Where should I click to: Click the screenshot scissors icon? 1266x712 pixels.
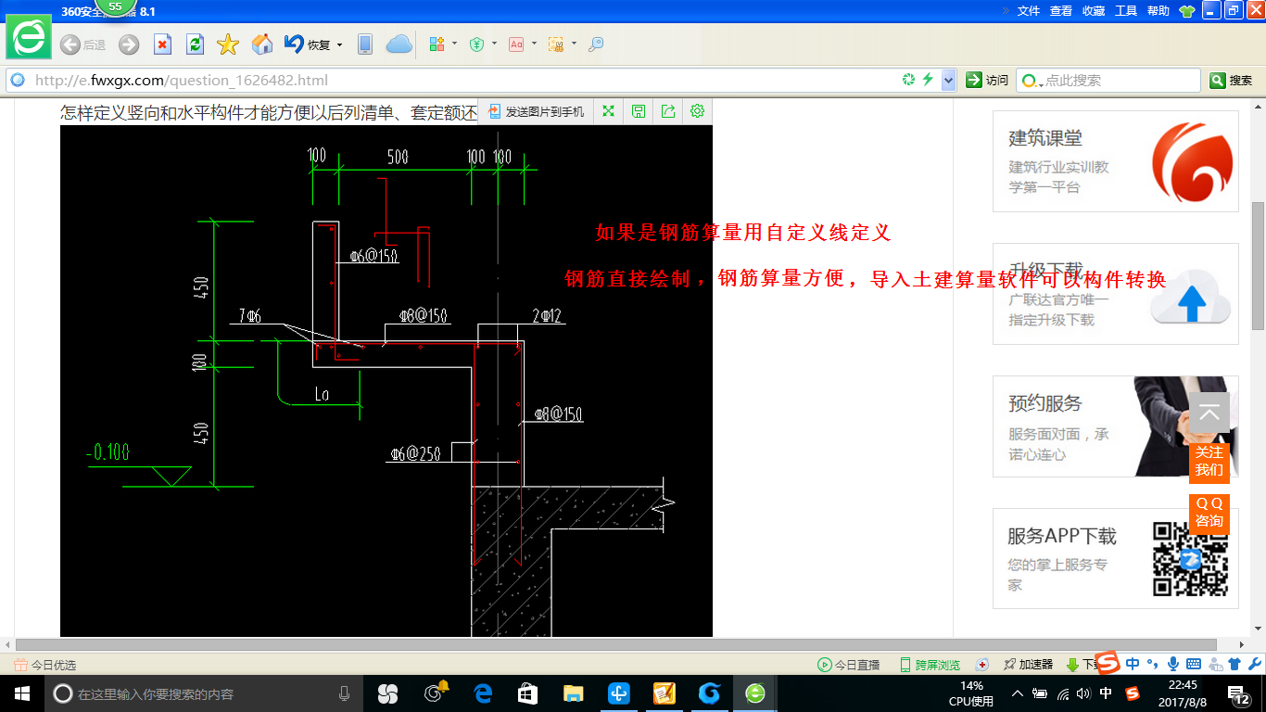point(556,44)
